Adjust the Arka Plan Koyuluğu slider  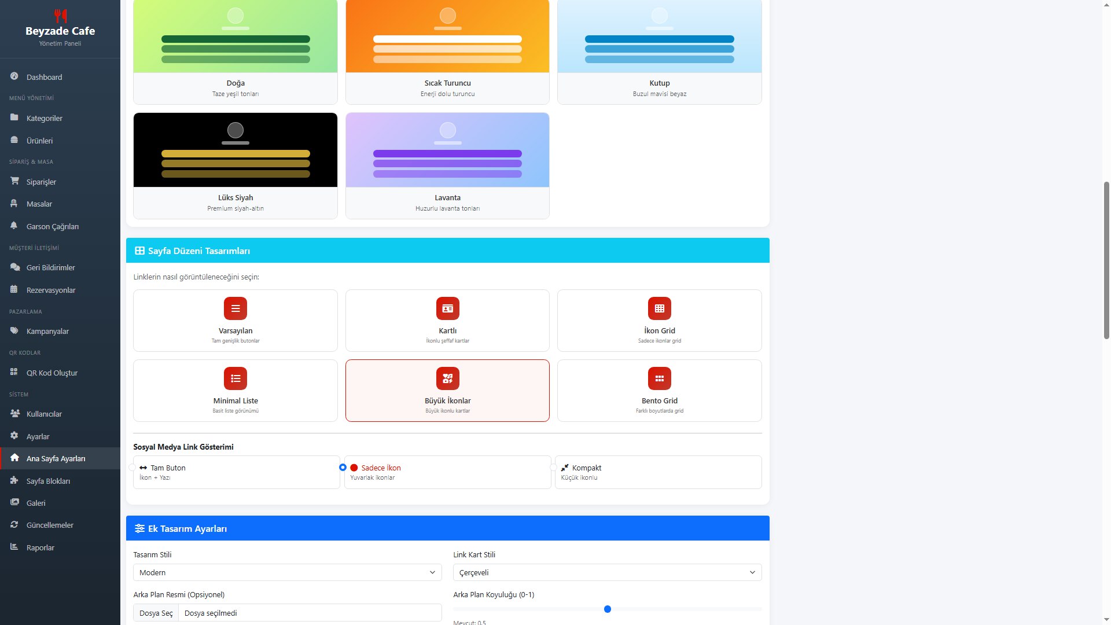[x=608, y=609]
